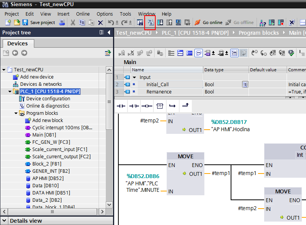Collapse the Test_newCPU project node
The width and height of the screenshot is (306, 225).
click(4, 69)
